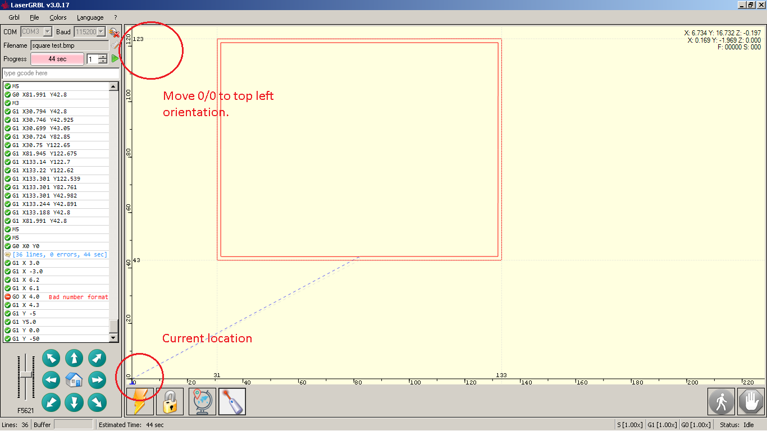Click the walking man feed hold button
The image size is (767, 431).
721,401
